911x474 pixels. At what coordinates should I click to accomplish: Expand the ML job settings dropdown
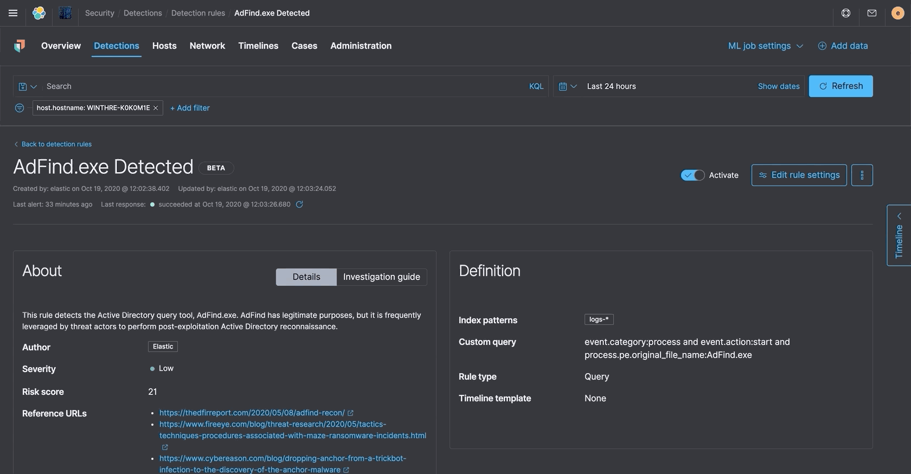(x=766, y=46)
